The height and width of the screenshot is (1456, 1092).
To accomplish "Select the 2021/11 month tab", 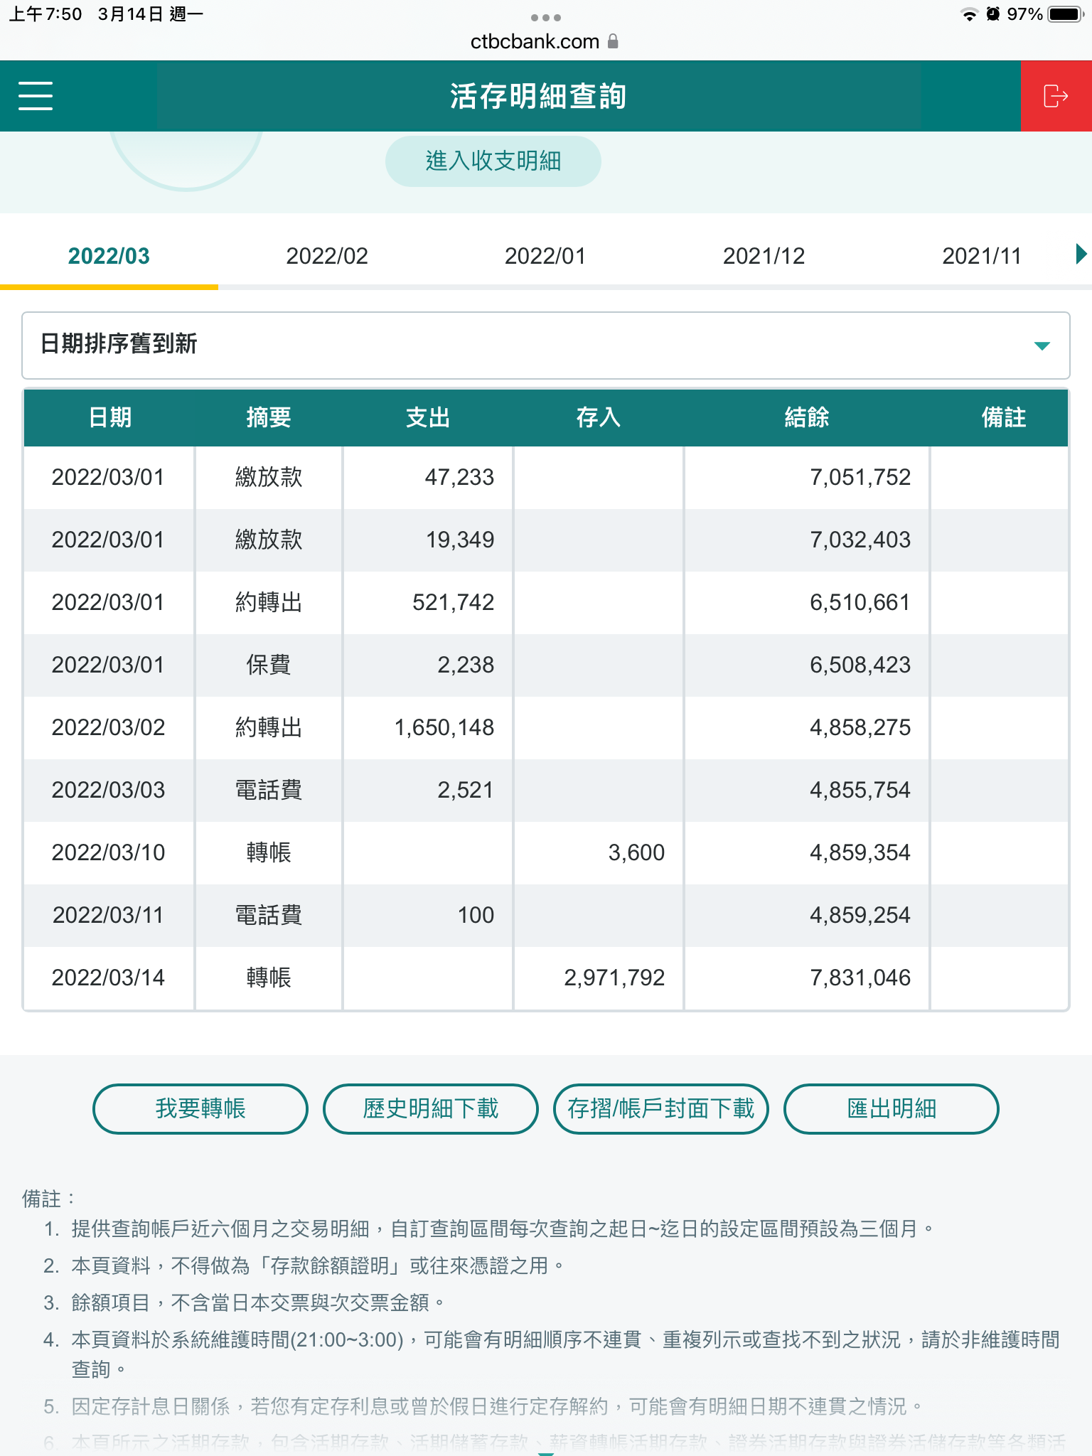I will point(981,256).
